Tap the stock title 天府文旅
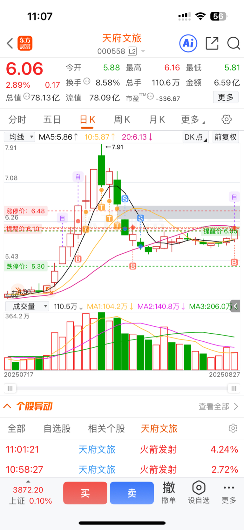 pyautogui.click(x=122, y=38)
